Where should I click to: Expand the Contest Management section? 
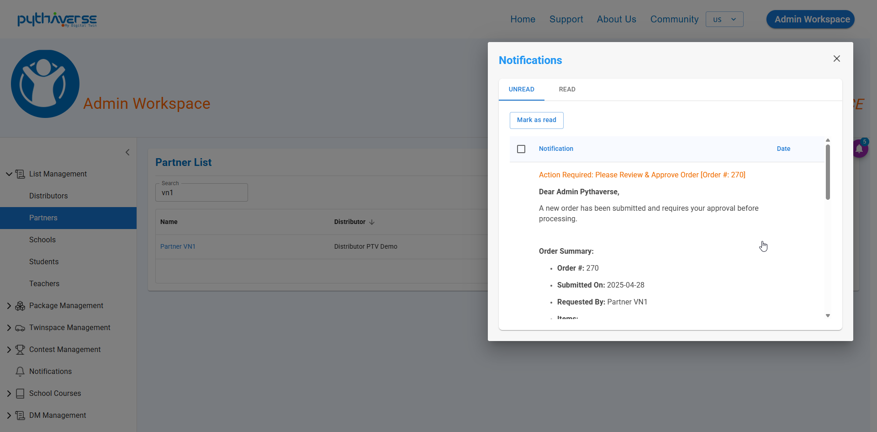[9, 350]
